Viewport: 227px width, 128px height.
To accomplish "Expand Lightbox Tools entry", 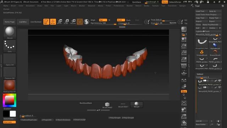I will [208, 31].
